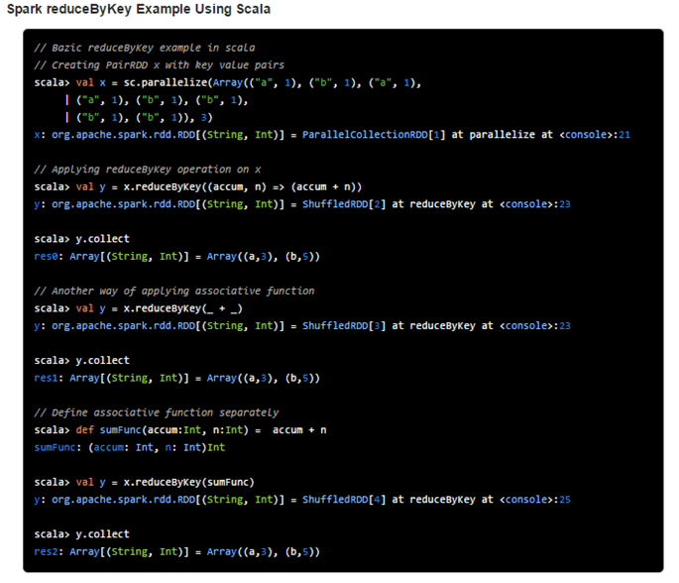Click the comment "// Define associative function separately"
The width and height of the screenshot is (679, 583).
(157, 412)
